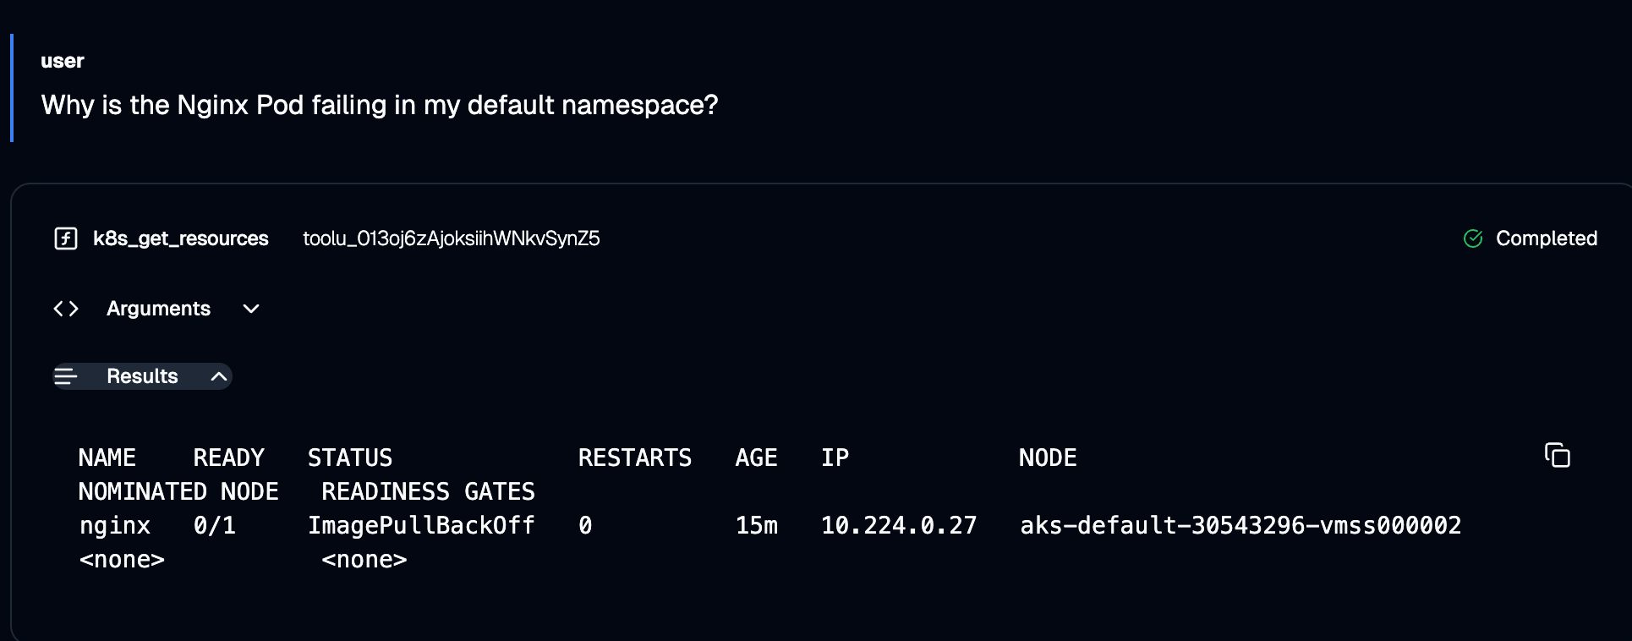The width and height of the screenshot is (1632, 641).
Task: Click the aks-default node name
Action: 1240,526
